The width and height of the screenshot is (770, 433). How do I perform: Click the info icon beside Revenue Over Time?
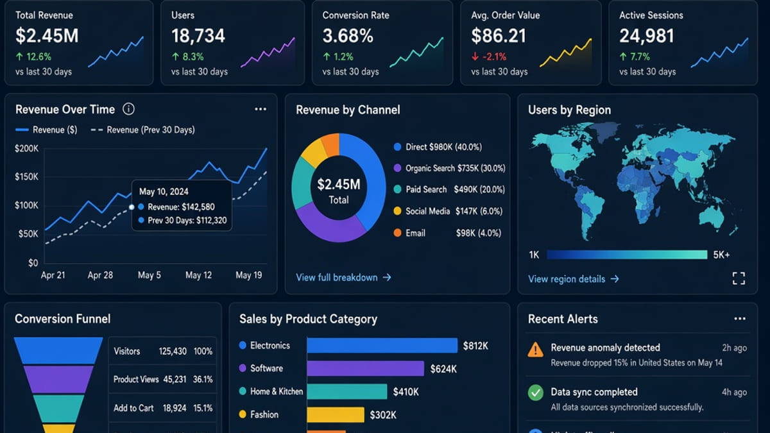(128, 109)
